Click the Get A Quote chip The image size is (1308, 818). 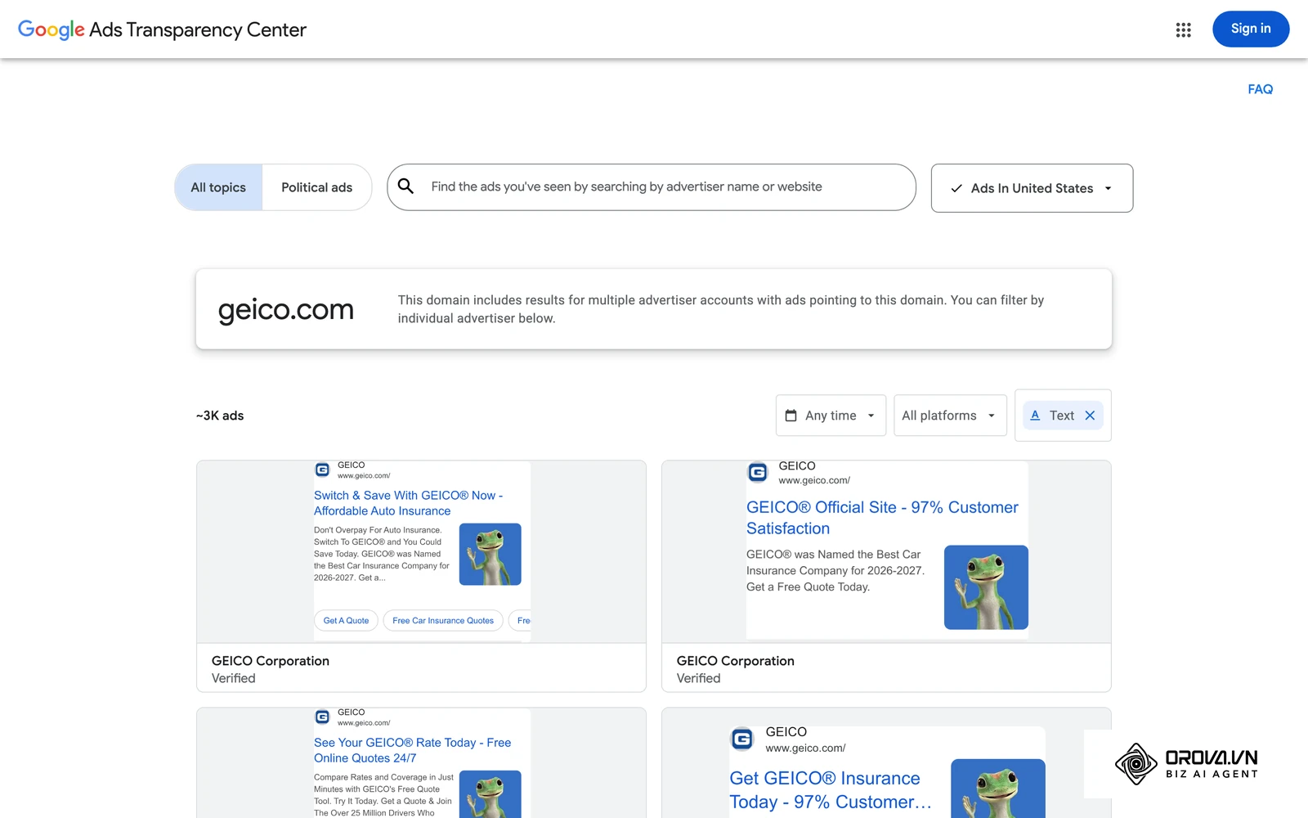[346, 621]
